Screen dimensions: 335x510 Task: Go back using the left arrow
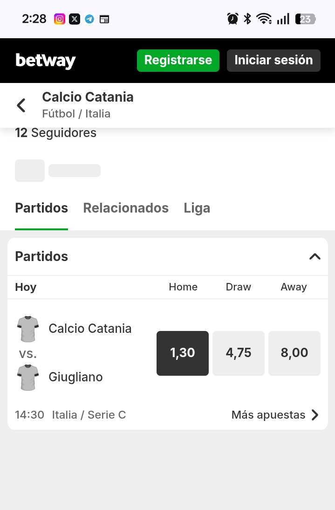(x=21, y=105)
